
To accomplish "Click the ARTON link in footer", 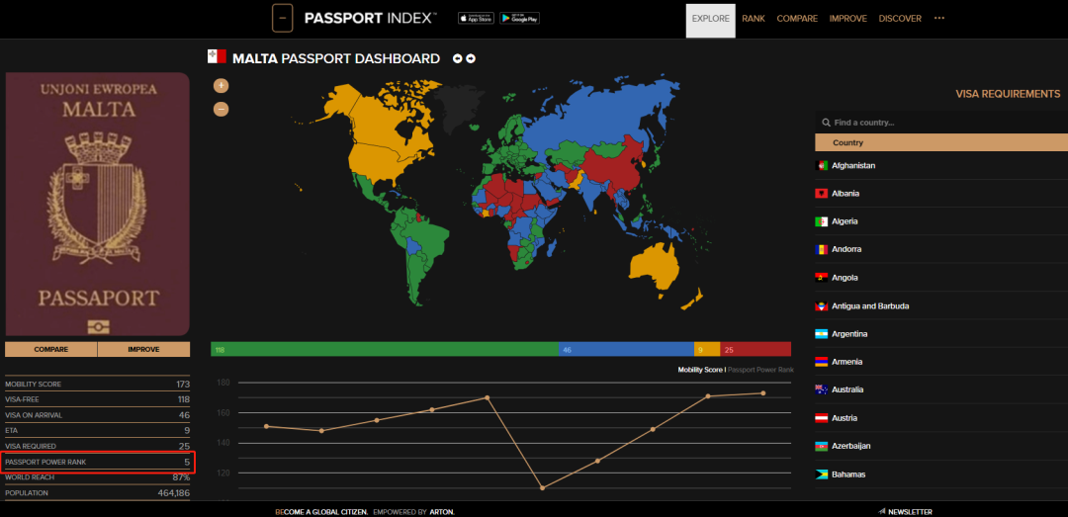I will click(x=442, y=511).
